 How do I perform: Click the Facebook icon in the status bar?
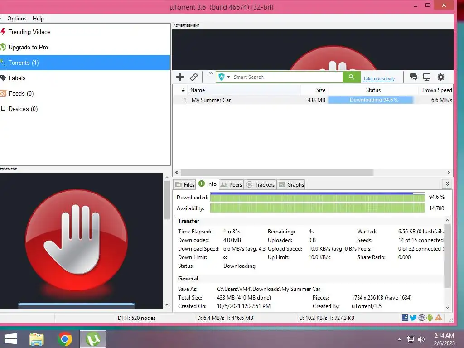point(405,318)
